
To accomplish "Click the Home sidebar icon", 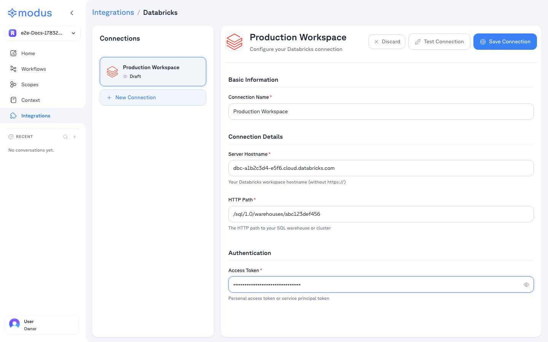I will tap(13, 53).
